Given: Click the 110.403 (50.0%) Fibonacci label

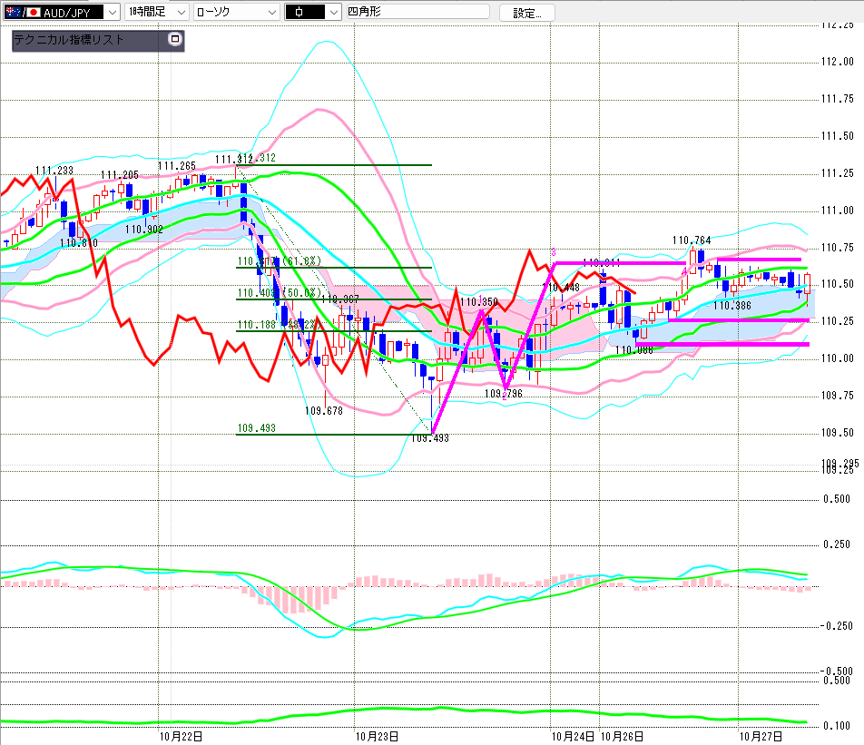Looking at the screenshot, I should 279,292.
